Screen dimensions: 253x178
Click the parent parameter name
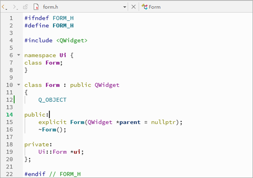click(130, 122)
